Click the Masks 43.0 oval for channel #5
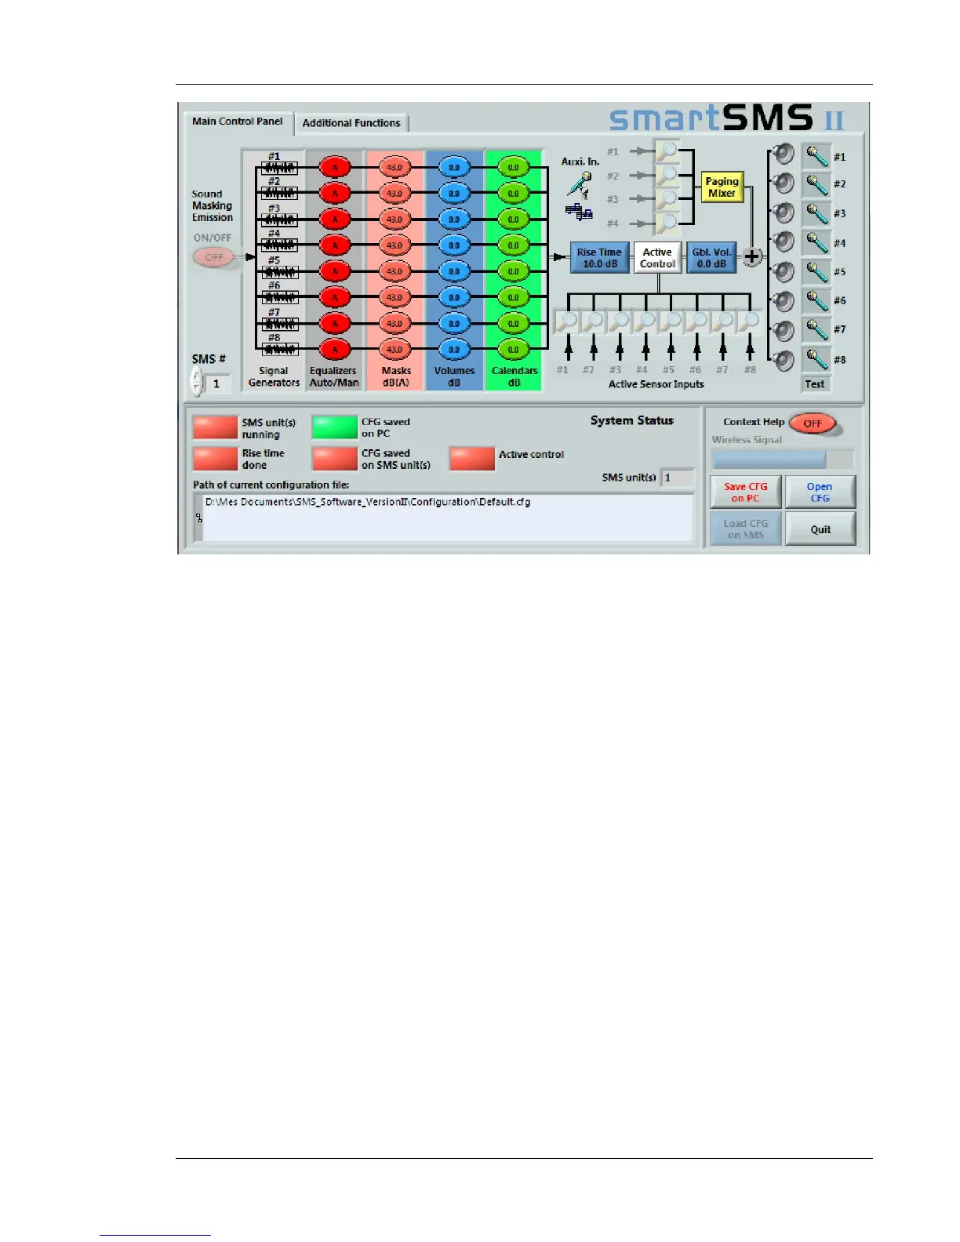 395,271
